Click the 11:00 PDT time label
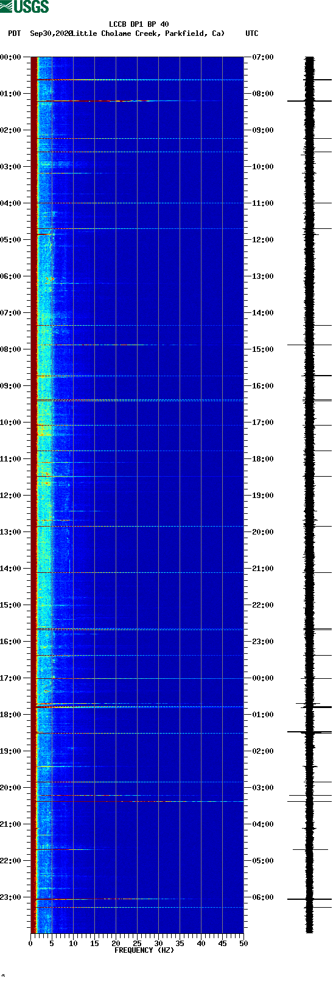The height and width of the screenshot is (982, 336). (11, 459)
